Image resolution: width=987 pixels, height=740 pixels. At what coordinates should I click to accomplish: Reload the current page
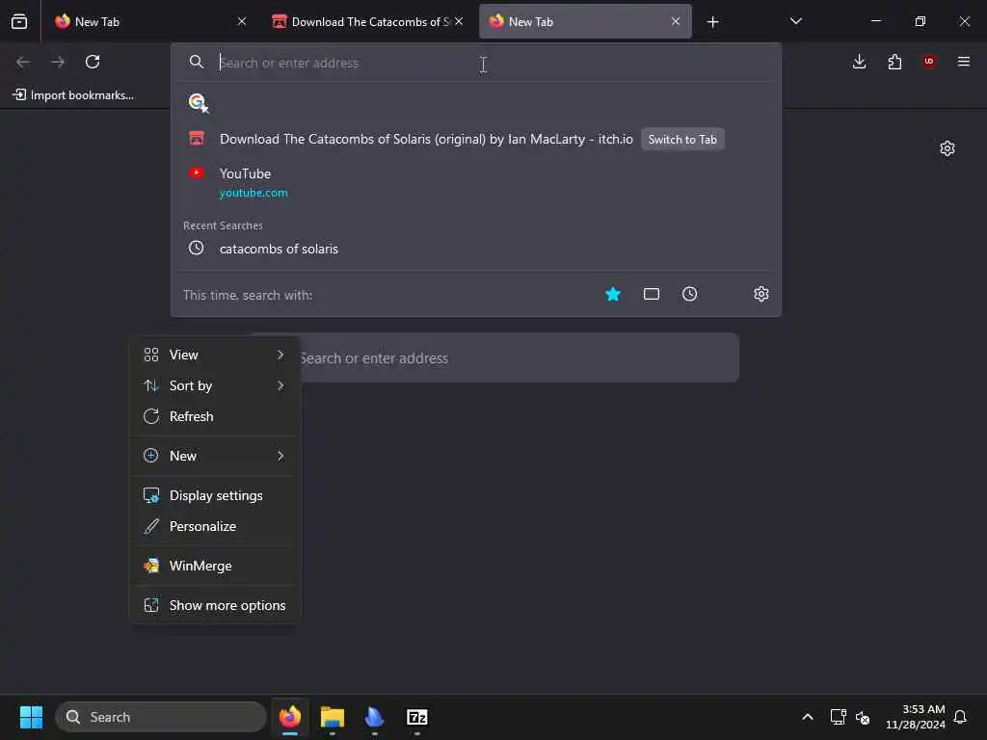pos(93,62)
